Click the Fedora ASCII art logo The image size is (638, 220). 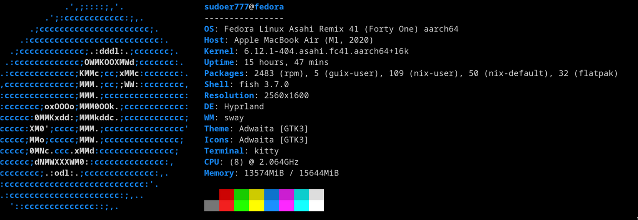pyautogui.click(x=94, y=106)
